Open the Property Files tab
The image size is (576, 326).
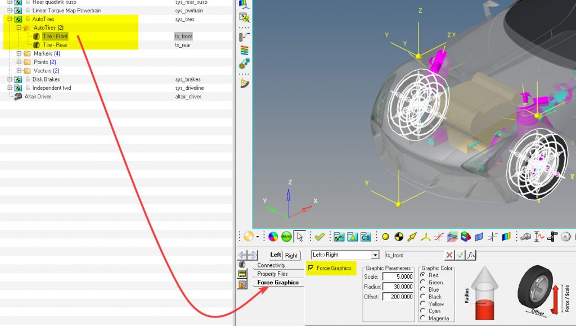(x=272, y=274)
